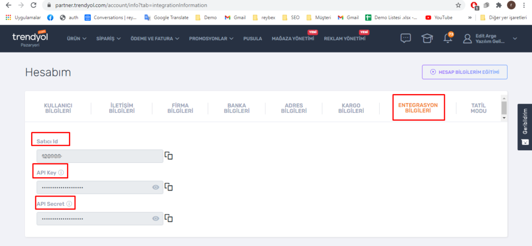Viewport: 532px width, 246px height.
Task: Reveal API Secret with eye icon
Action: point(156,218)
